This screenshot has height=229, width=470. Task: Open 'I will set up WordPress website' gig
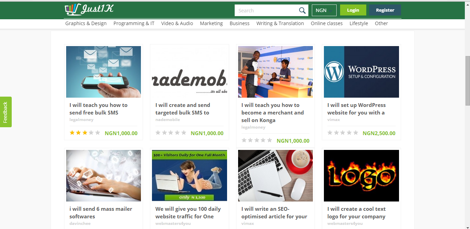(356, 109)
